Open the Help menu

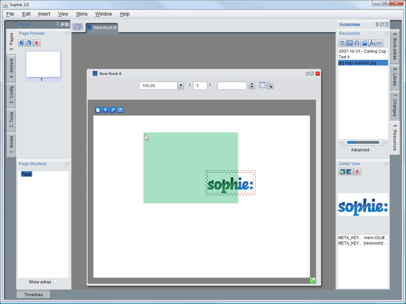pyautogui.click(x=125, y=14)
